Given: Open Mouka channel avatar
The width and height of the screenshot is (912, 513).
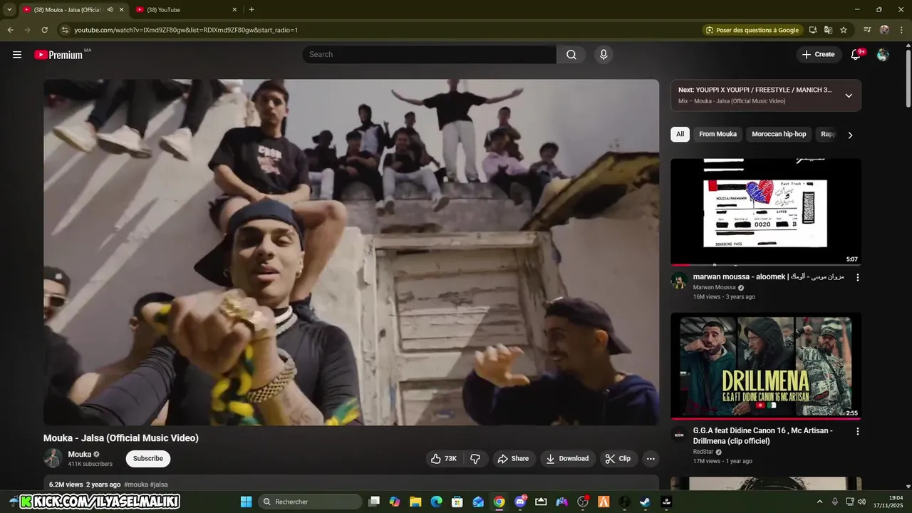Looking at the screenshot, I should tap(53, 458).
